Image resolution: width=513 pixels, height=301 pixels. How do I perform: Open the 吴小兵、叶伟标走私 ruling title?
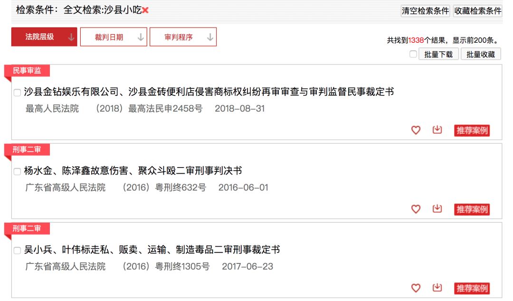[x=152, y=250]
